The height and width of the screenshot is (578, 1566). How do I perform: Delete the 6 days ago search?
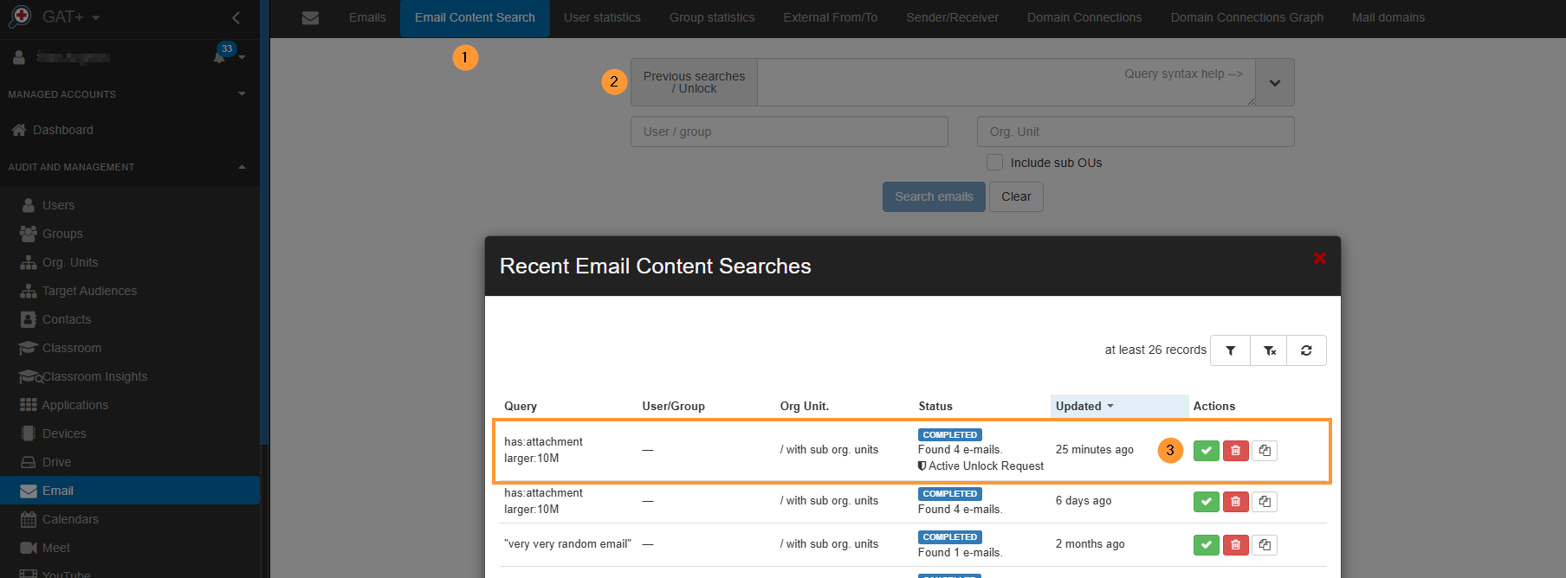pos(1235,502)
